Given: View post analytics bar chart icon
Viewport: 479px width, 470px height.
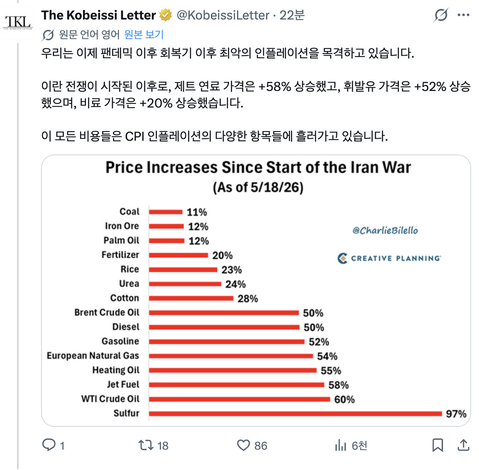Looking at the screenshot, I should coord(341,445).
